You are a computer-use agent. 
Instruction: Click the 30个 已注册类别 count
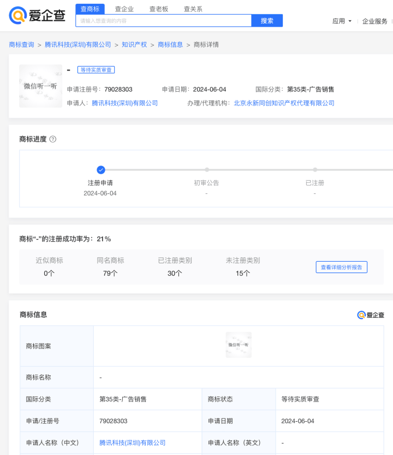(x=175, y=273)
